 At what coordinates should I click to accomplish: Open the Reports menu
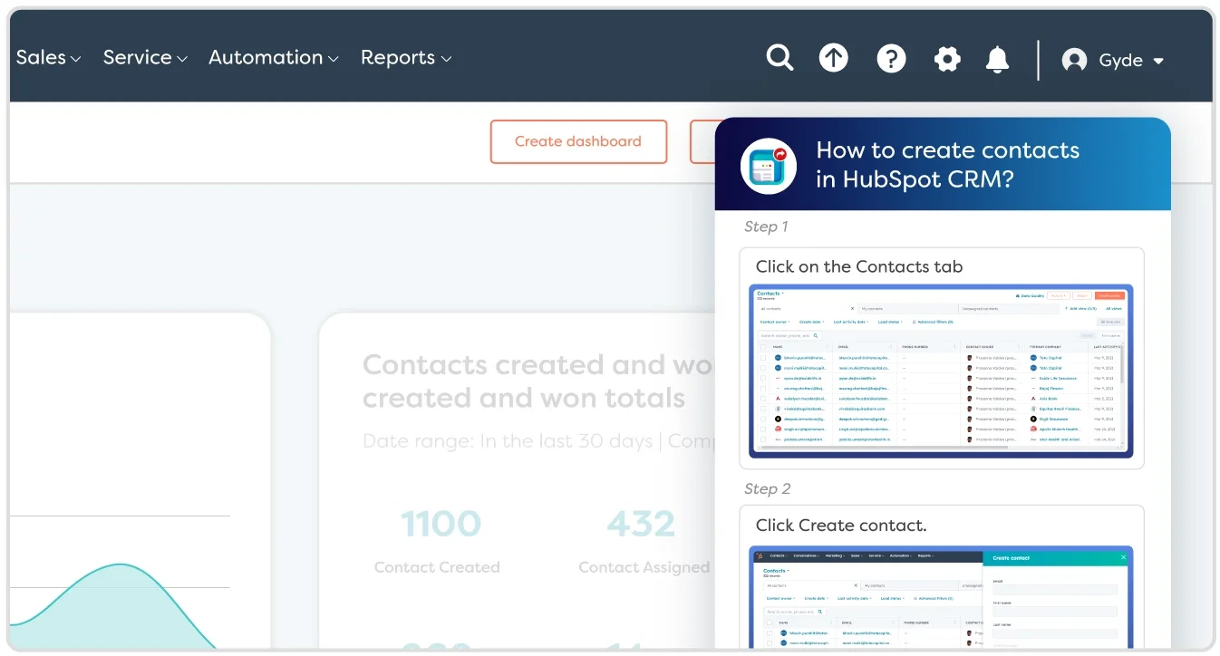[406, 57]
